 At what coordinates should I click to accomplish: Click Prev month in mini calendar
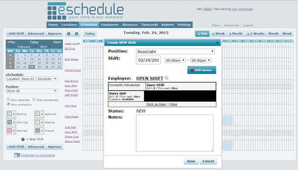pyautogui.click(x=11, y=42)
